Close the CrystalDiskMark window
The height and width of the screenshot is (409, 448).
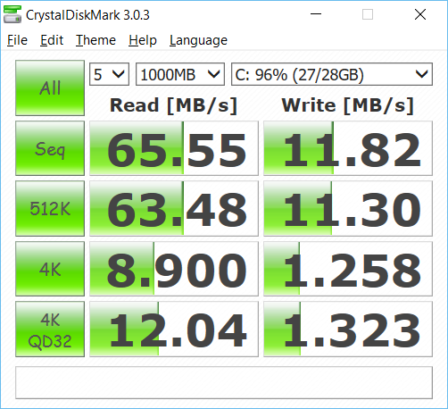point(420,14)
